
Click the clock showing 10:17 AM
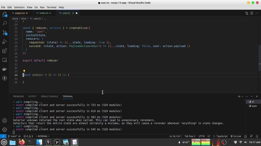[x=254, y=142]
